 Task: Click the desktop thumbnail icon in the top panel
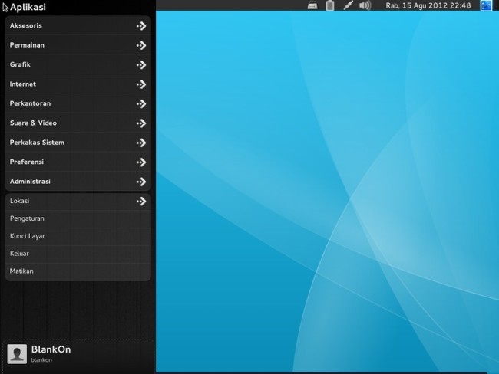tap(486, 5)
